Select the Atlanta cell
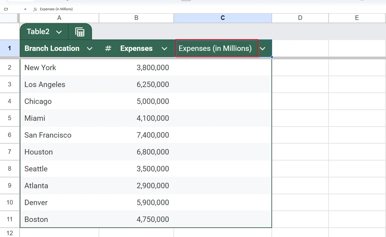The width and height of the screenshot is (386, 237). [59, 186]
